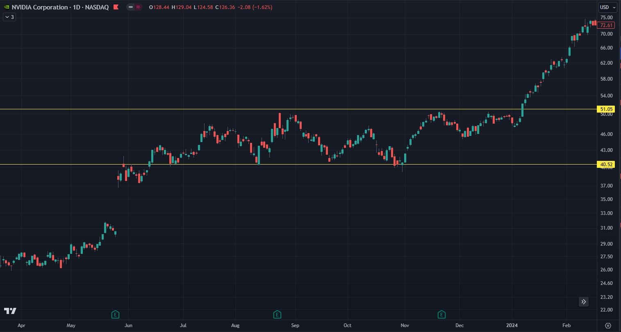Click the Feb label on the time axis
This screenshot has height=332, width=621.
(566, 326)
